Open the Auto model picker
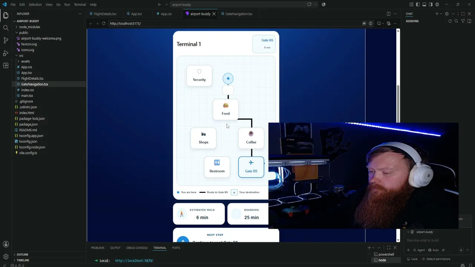 (433, 250)
